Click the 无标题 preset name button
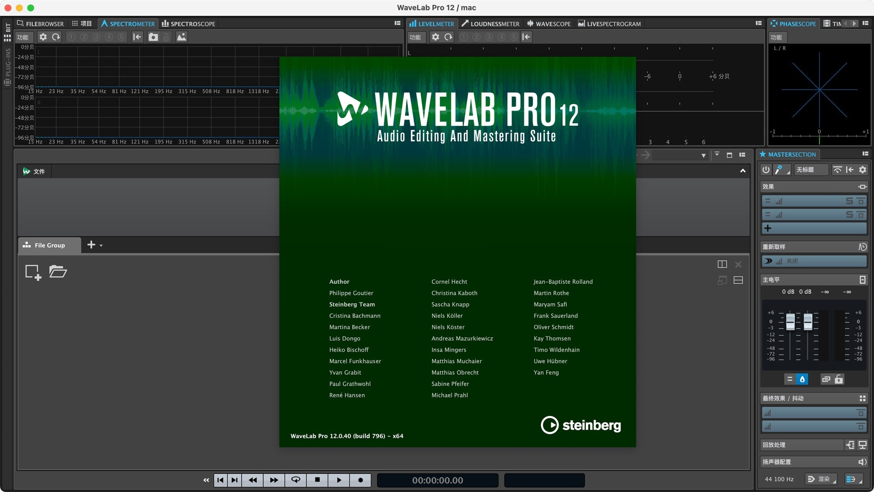This screenshot has width=874, height=492. tap(811, 170)
